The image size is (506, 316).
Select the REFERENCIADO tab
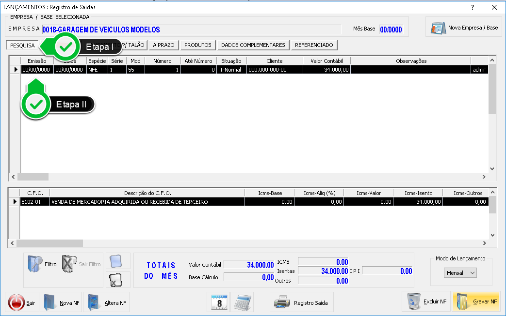click(x=314, y=45)
